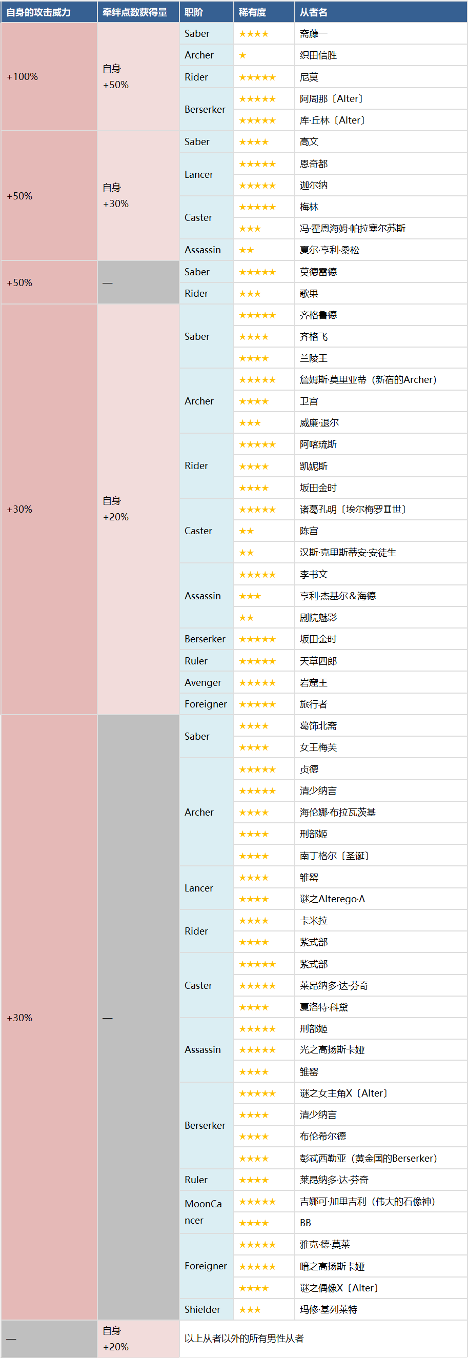Click the three-star rating for Shielder row
Screen dimensions: 468x1358
250,1309
